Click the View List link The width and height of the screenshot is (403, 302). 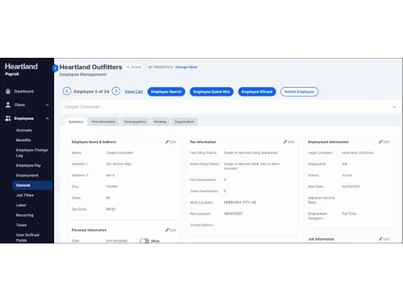tap(134, 92)
